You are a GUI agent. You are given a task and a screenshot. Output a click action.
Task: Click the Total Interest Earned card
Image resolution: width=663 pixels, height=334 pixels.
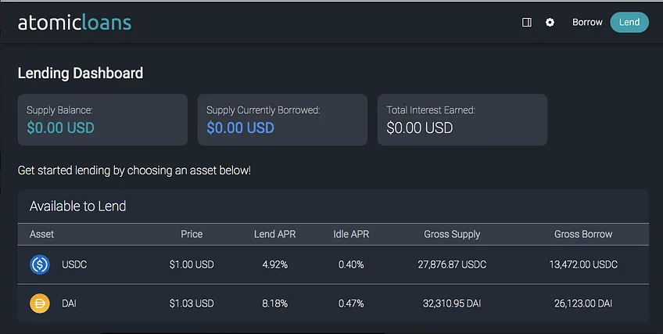tap(462, 120)
